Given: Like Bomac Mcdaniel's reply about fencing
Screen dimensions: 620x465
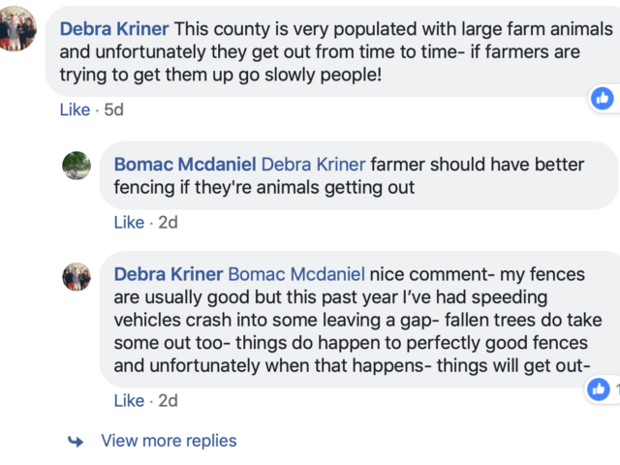Looking at the screenshot, I should (x=129, y=222).
